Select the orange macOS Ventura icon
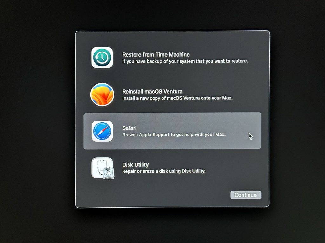This screenshot has width=325, height=243. [102, 94]
